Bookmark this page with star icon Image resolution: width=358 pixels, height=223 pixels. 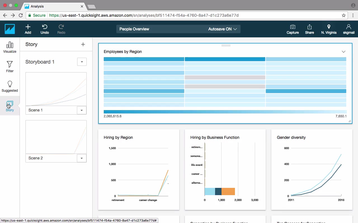(344, 15)
